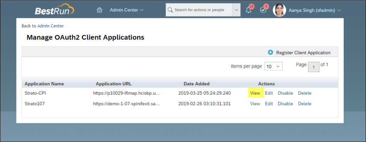Click the blue plus Register icon
This screenshot has width=366, height=142.
point(270,53)
